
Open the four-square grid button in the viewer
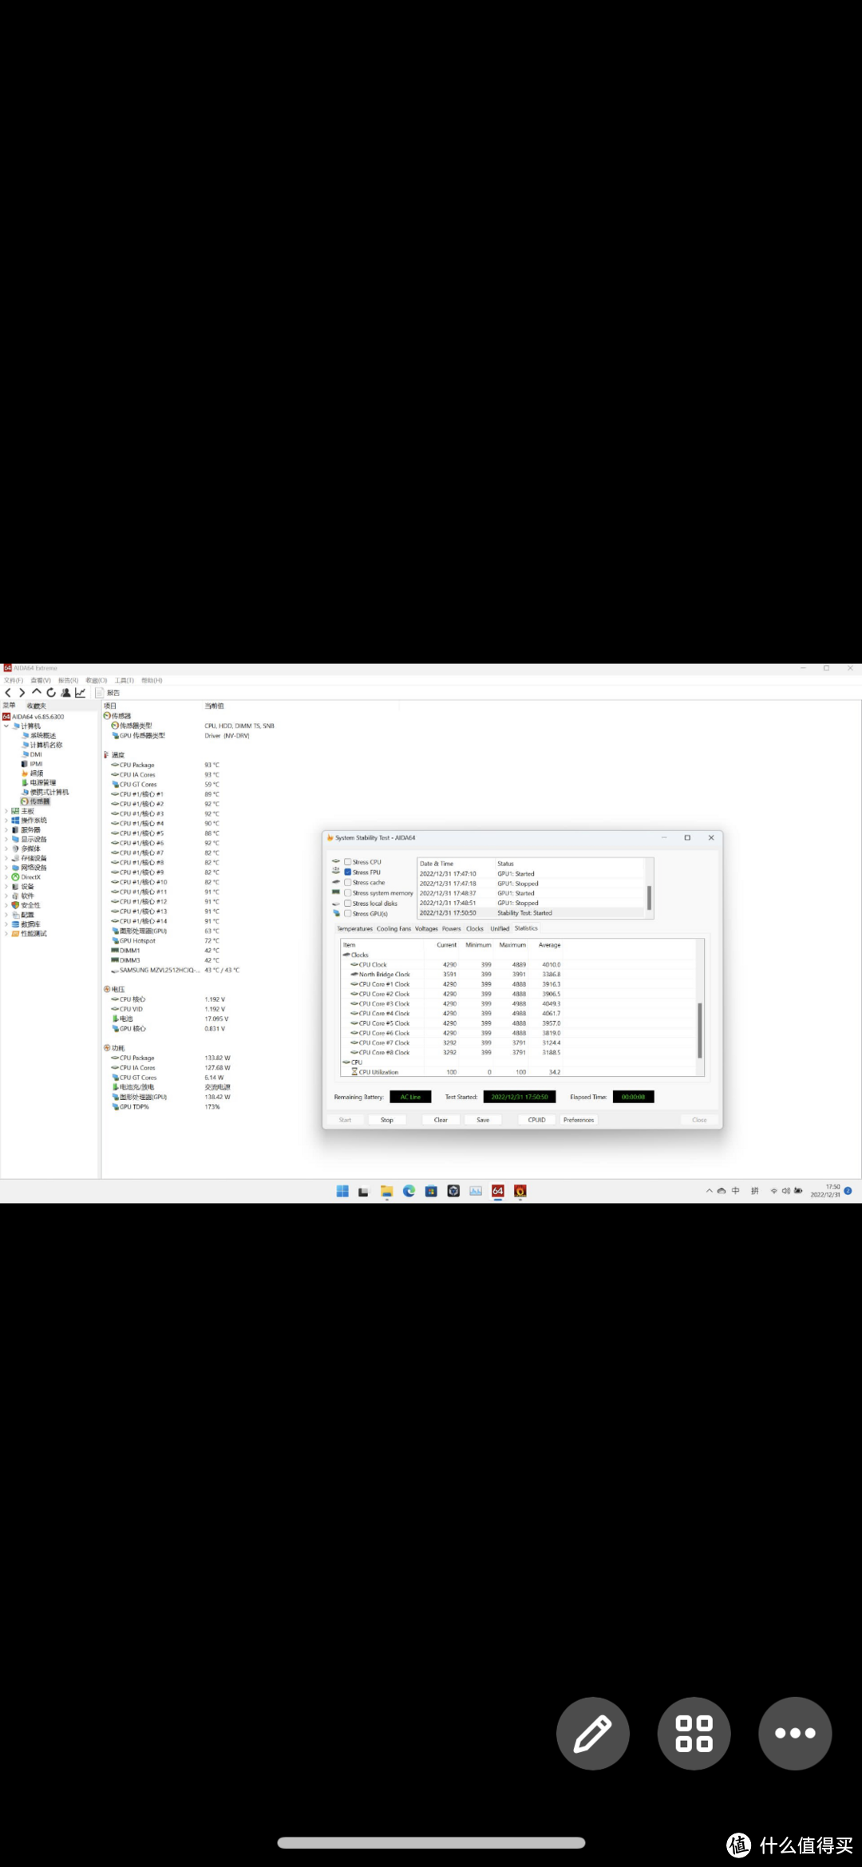pos(694,1733)
